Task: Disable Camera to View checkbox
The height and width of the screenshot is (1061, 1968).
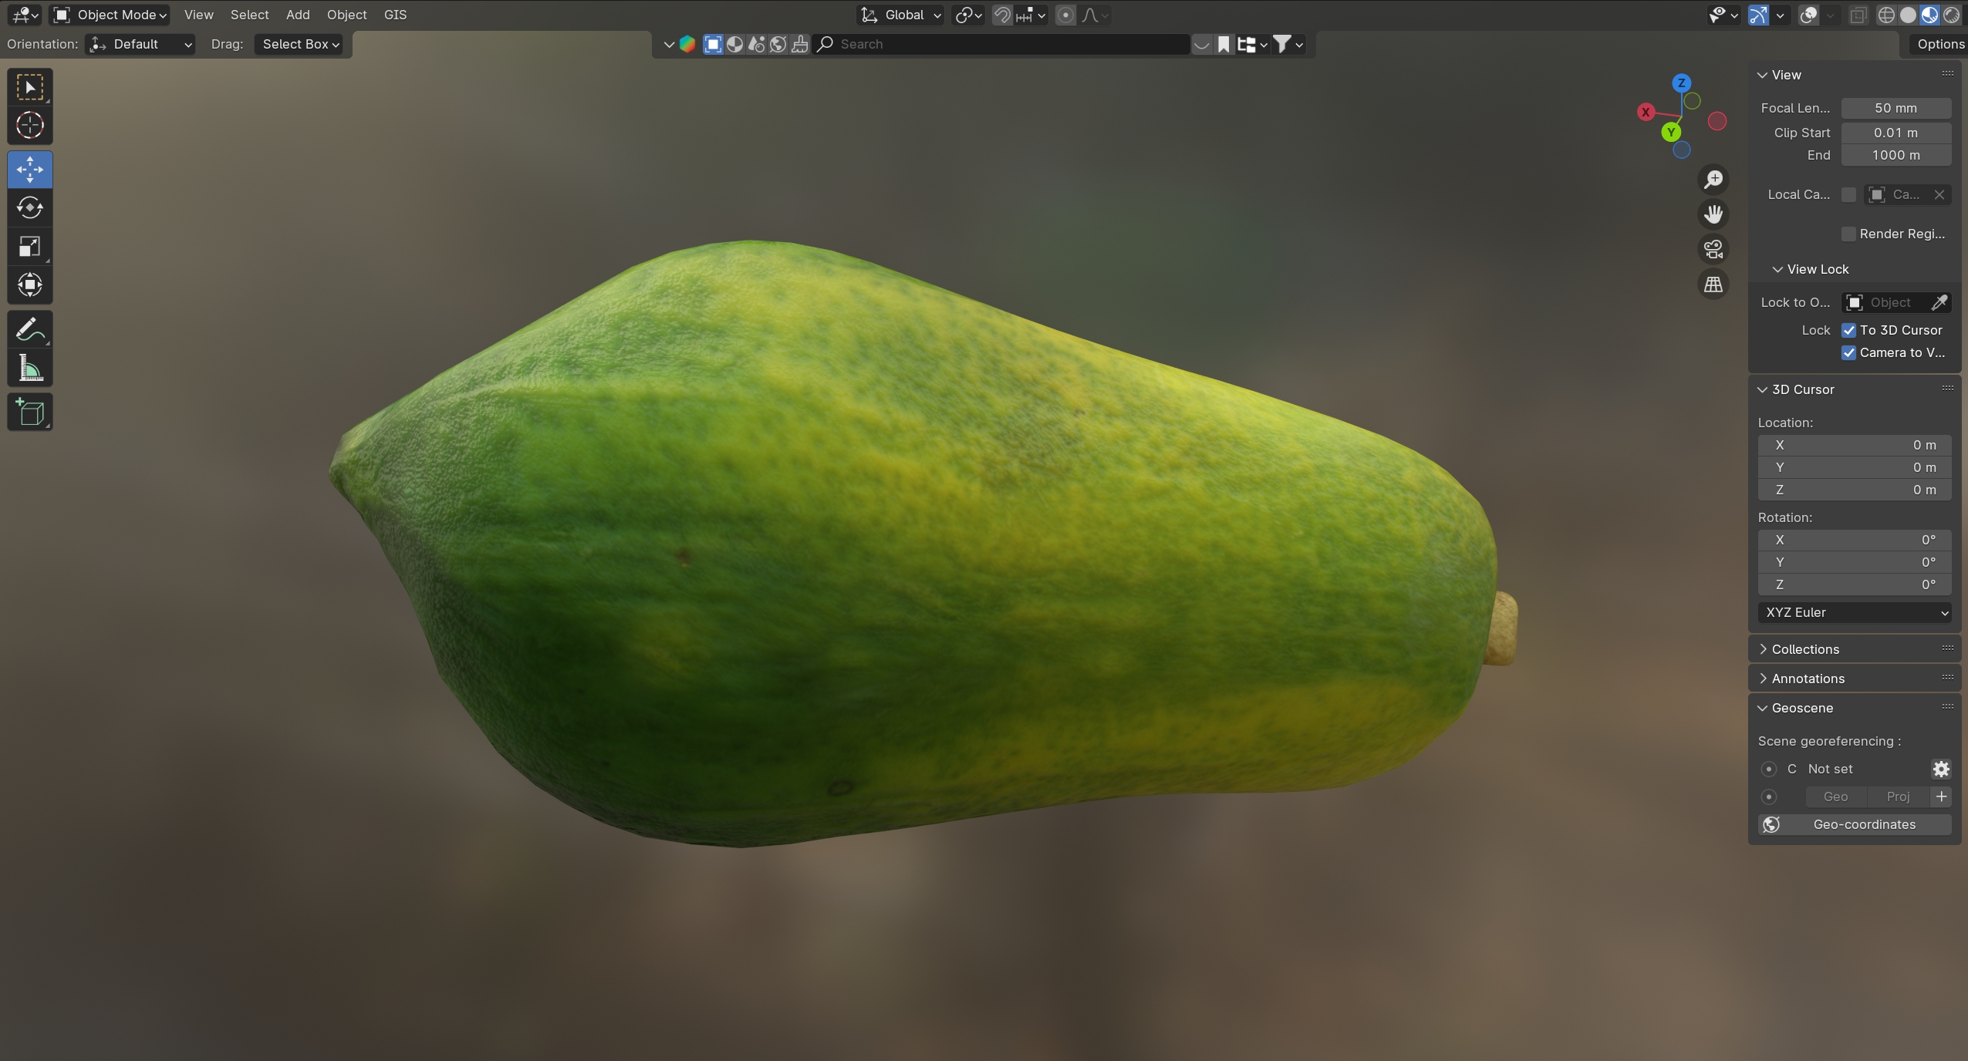Action: (x=1849, y=352)
